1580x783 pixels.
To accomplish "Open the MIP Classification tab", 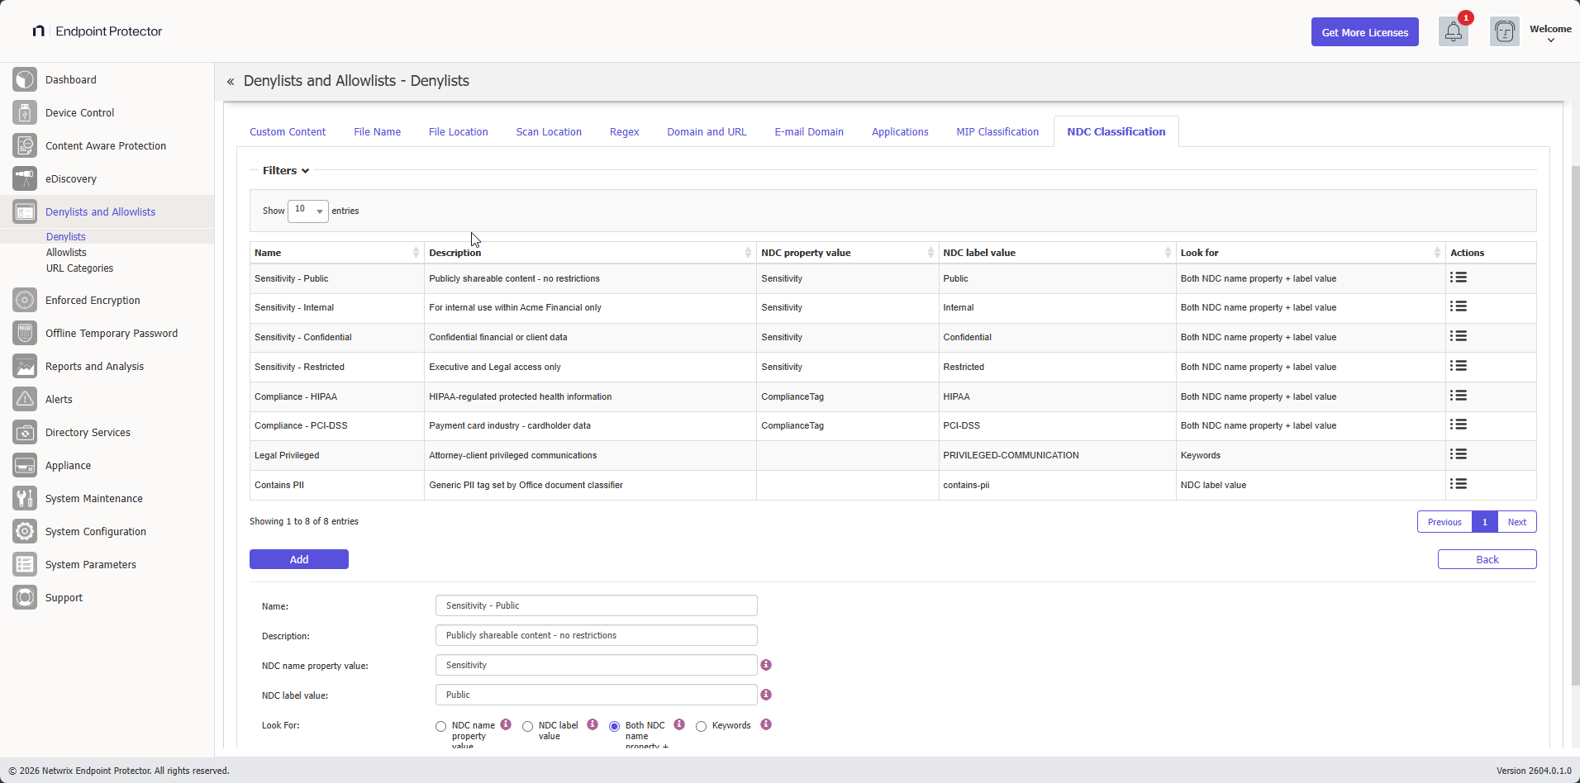I will tap(997, 132).
